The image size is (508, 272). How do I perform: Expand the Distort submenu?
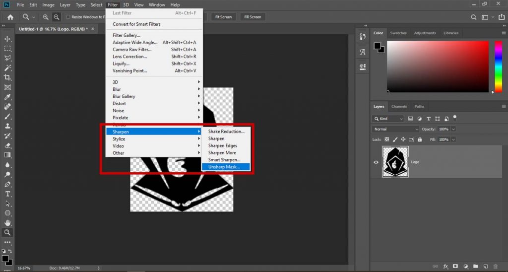pos(154,103)
